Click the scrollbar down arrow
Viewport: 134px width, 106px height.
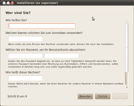(x=127, y=87)
